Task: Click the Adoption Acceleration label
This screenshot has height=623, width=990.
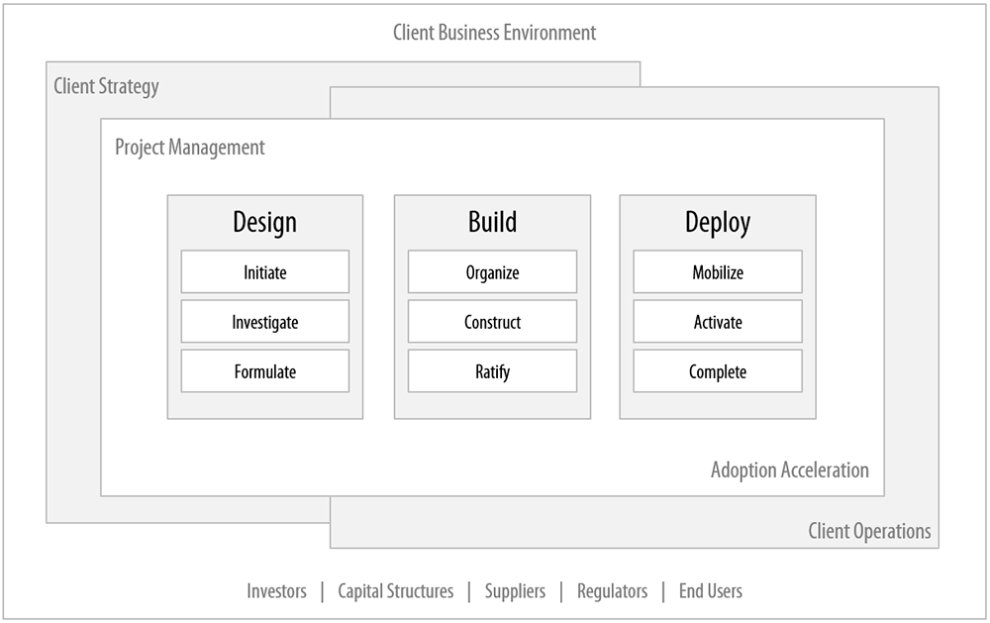Action: [789, 469]
